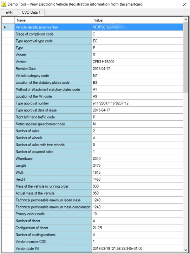Select Technical permissable maximum laden mass cell
190x254 pixels.
[x=53, y=200]
